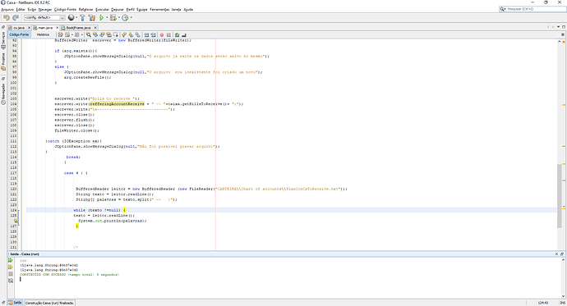Open the dropdown arrow beside the globe icon
Viewport: 567px width, 306px height.
(76, 17)
